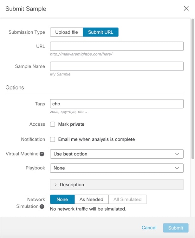Click the Virtual Machine help icon
This screenshot has height=238, width=195.
[x=42, y=154]
